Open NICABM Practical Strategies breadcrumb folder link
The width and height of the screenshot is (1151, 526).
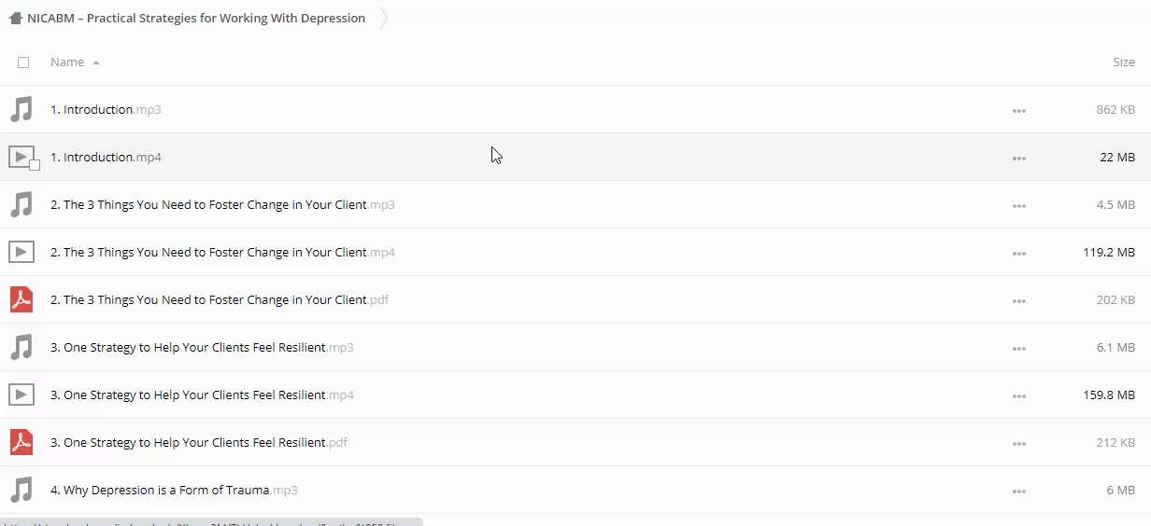pos(196,18)
